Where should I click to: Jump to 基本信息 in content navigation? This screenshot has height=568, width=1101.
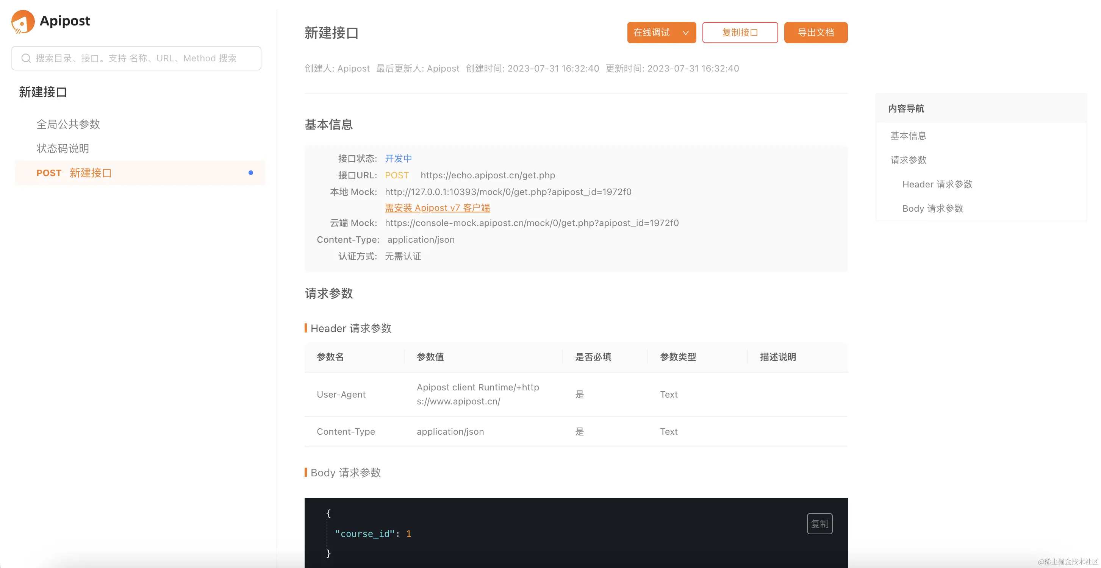pyautogui.click(x=908, y=136)
